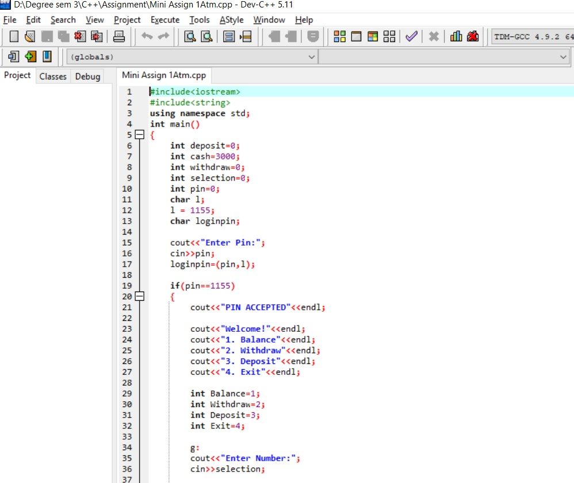
Task: Collapse the if statement block at line 20
Action: click(139, 296)
